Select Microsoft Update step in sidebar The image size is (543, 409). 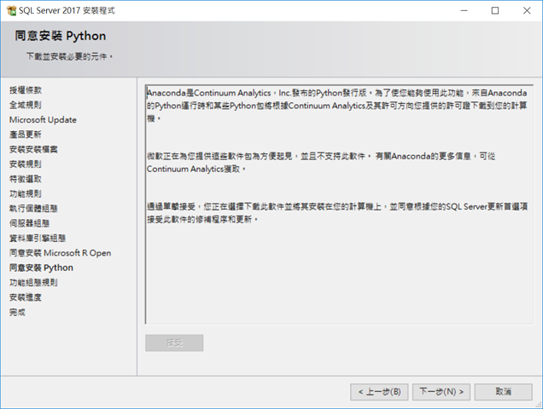point(43,119)
